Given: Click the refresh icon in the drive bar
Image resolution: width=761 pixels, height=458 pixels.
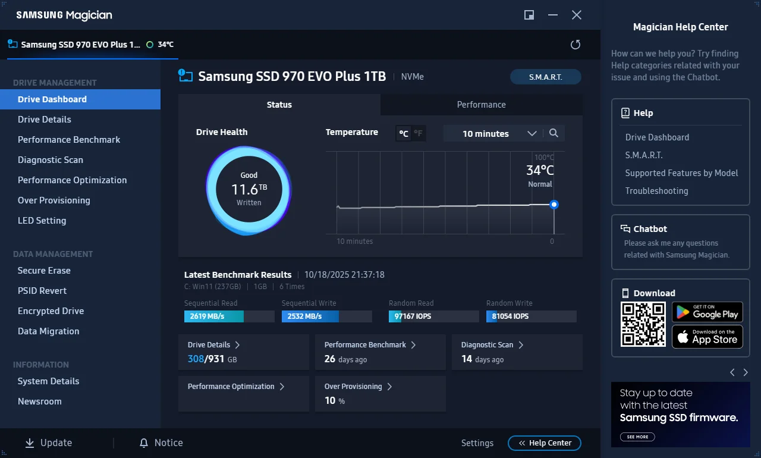Looking at the screenshot, I should pyautogui.click(x=575, y=45).
